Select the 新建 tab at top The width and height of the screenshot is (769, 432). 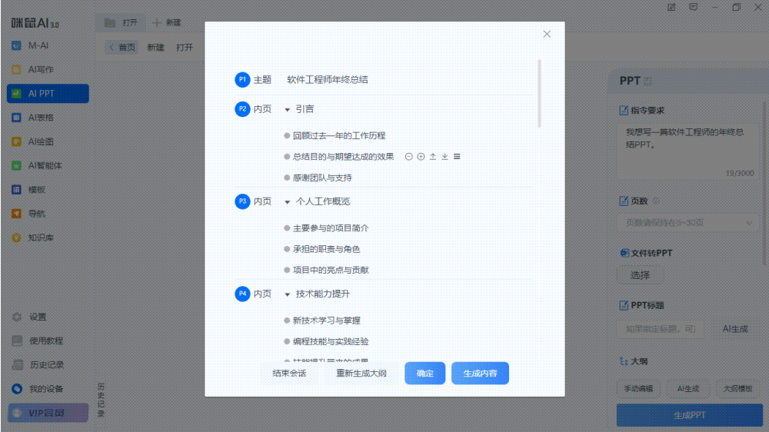coord(166,23)
